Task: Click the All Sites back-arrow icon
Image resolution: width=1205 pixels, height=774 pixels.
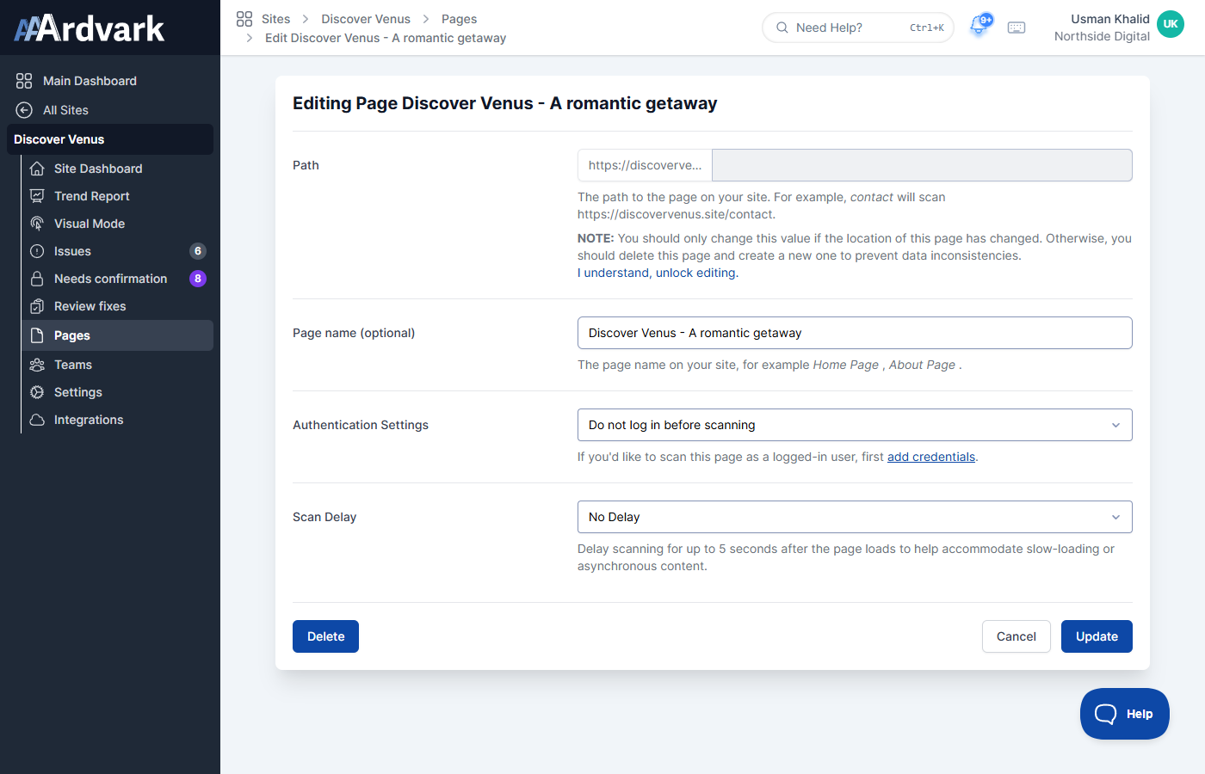Action: pos(24,110)
